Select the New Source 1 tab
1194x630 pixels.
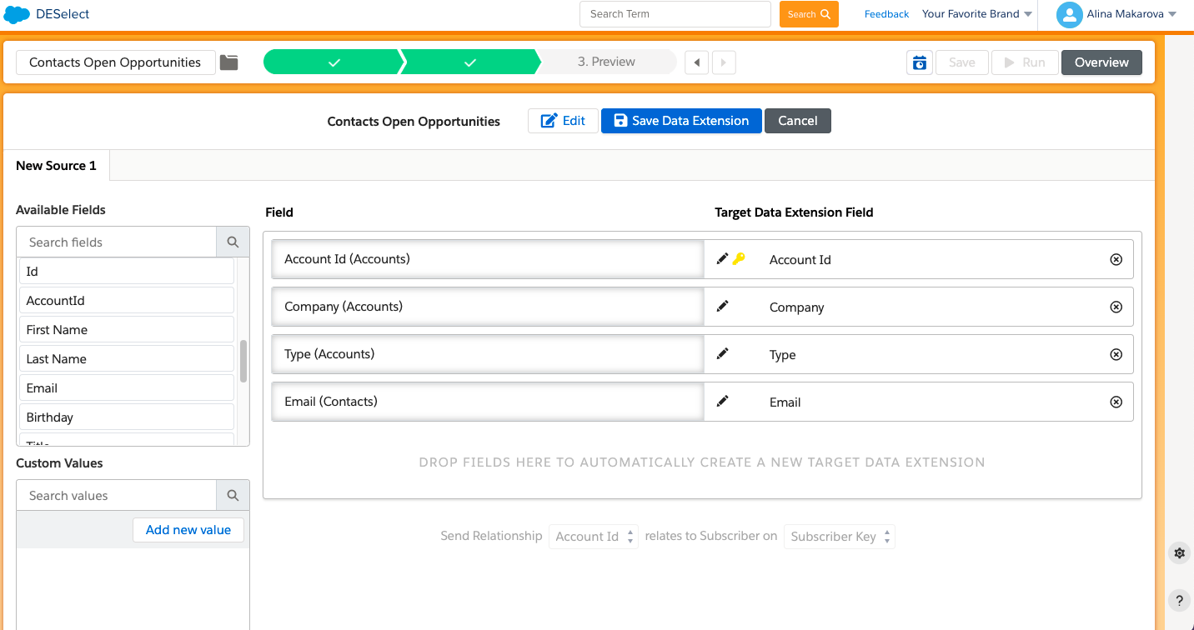click(x=56, y=166)
